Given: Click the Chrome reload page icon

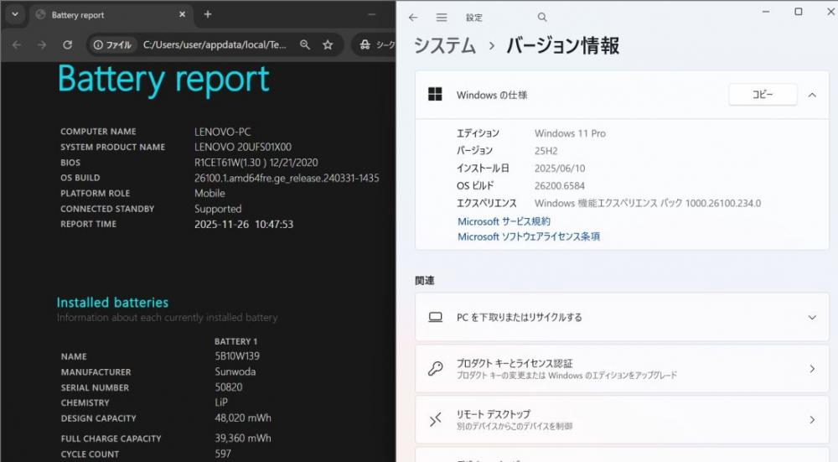Looking at the screenshot, I should (x=68, y=44).
